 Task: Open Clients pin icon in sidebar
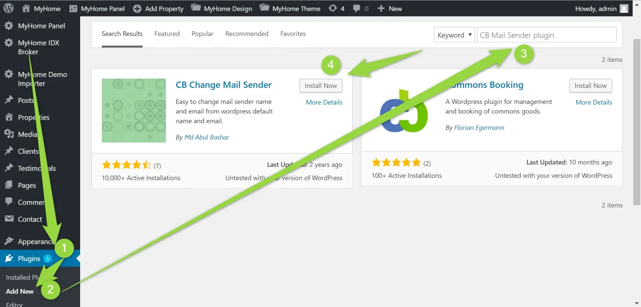pos(9,151)
